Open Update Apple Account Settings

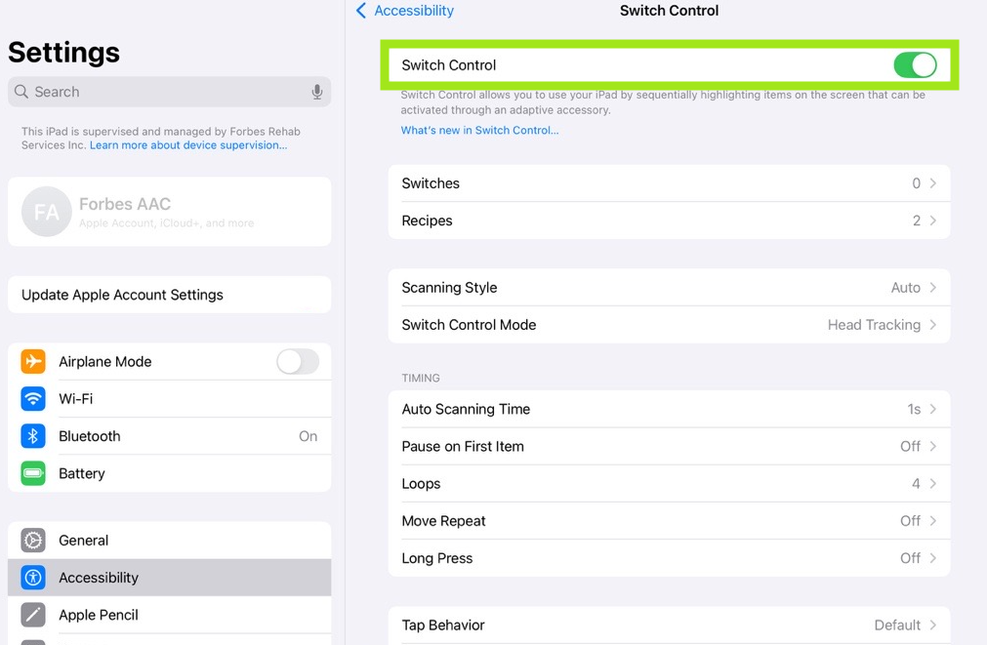[x=169, y=295]
